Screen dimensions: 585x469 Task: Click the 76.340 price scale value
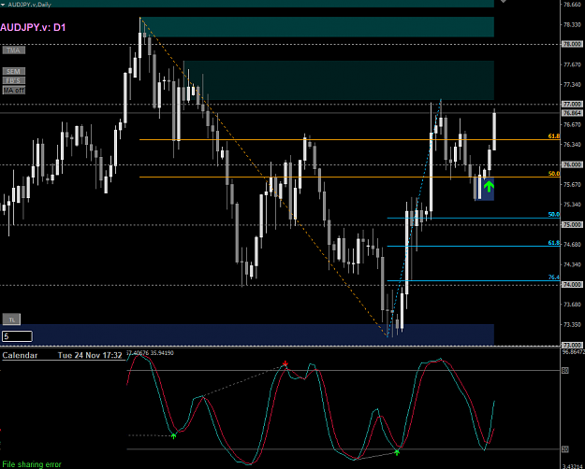pyautogui.click(x=572, y=145)
